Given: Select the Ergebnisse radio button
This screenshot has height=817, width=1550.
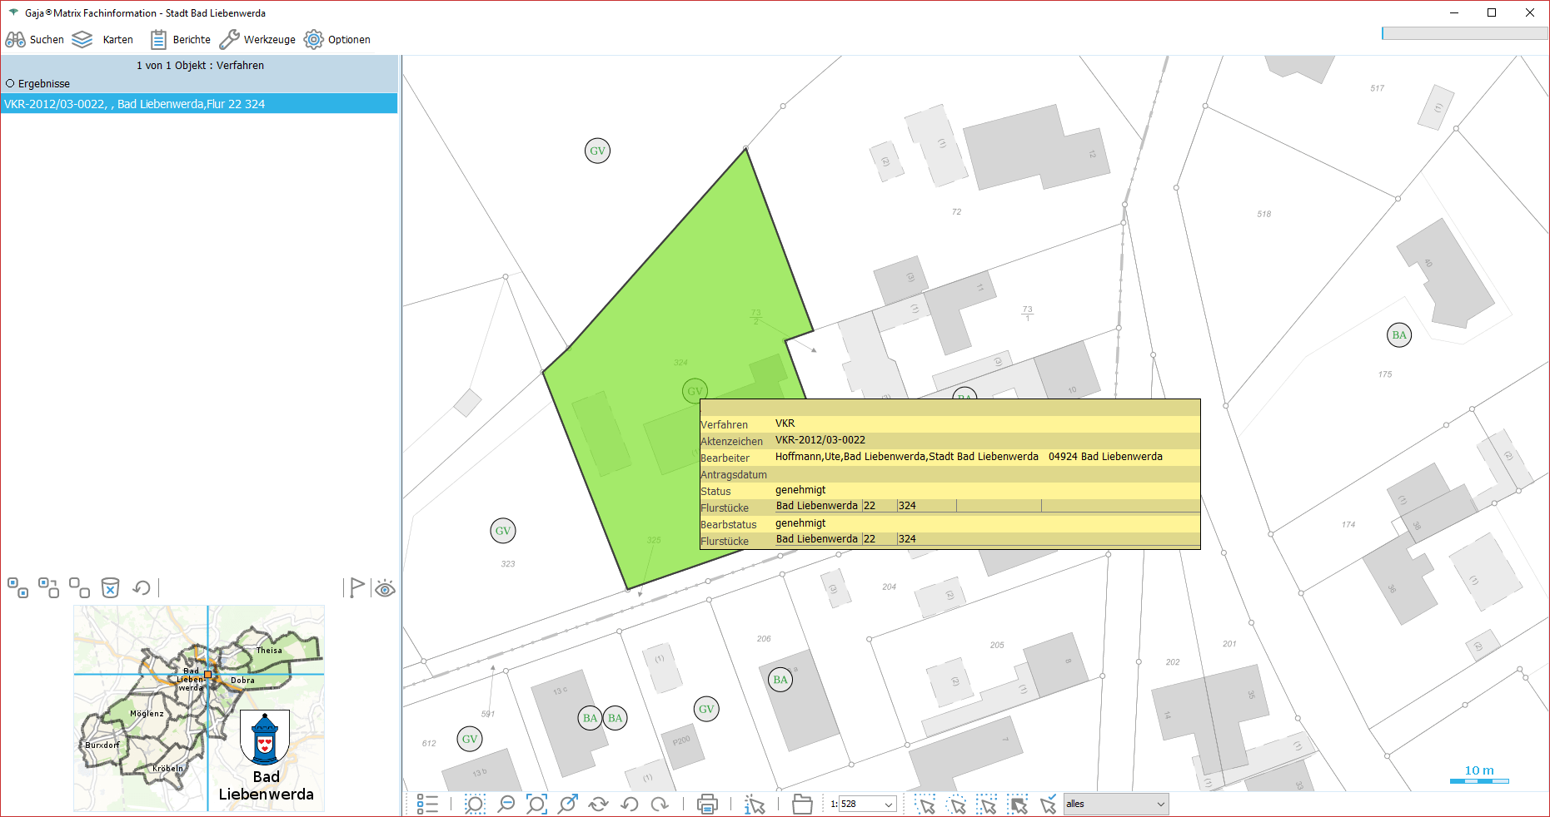Looking at the screenshot, I should coord(11,84).
